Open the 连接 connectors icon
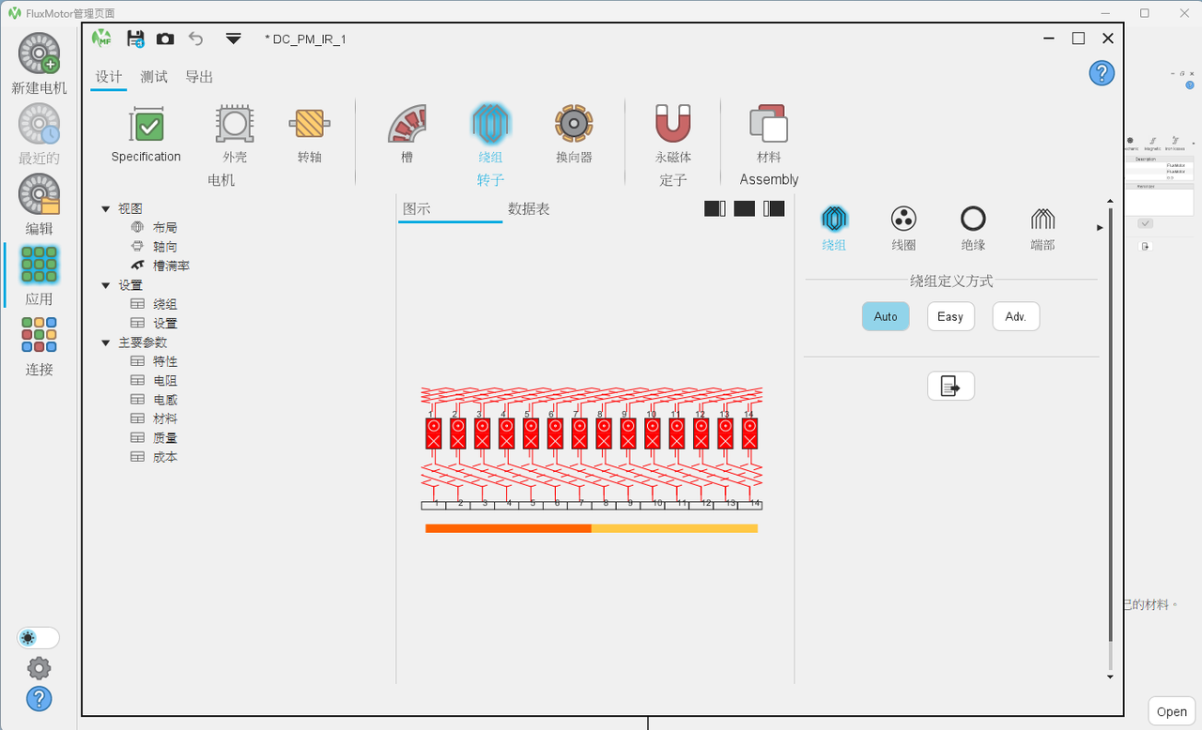Image resolution: width=1202 pixels, height=730 pixels. (x=39, y=335)
